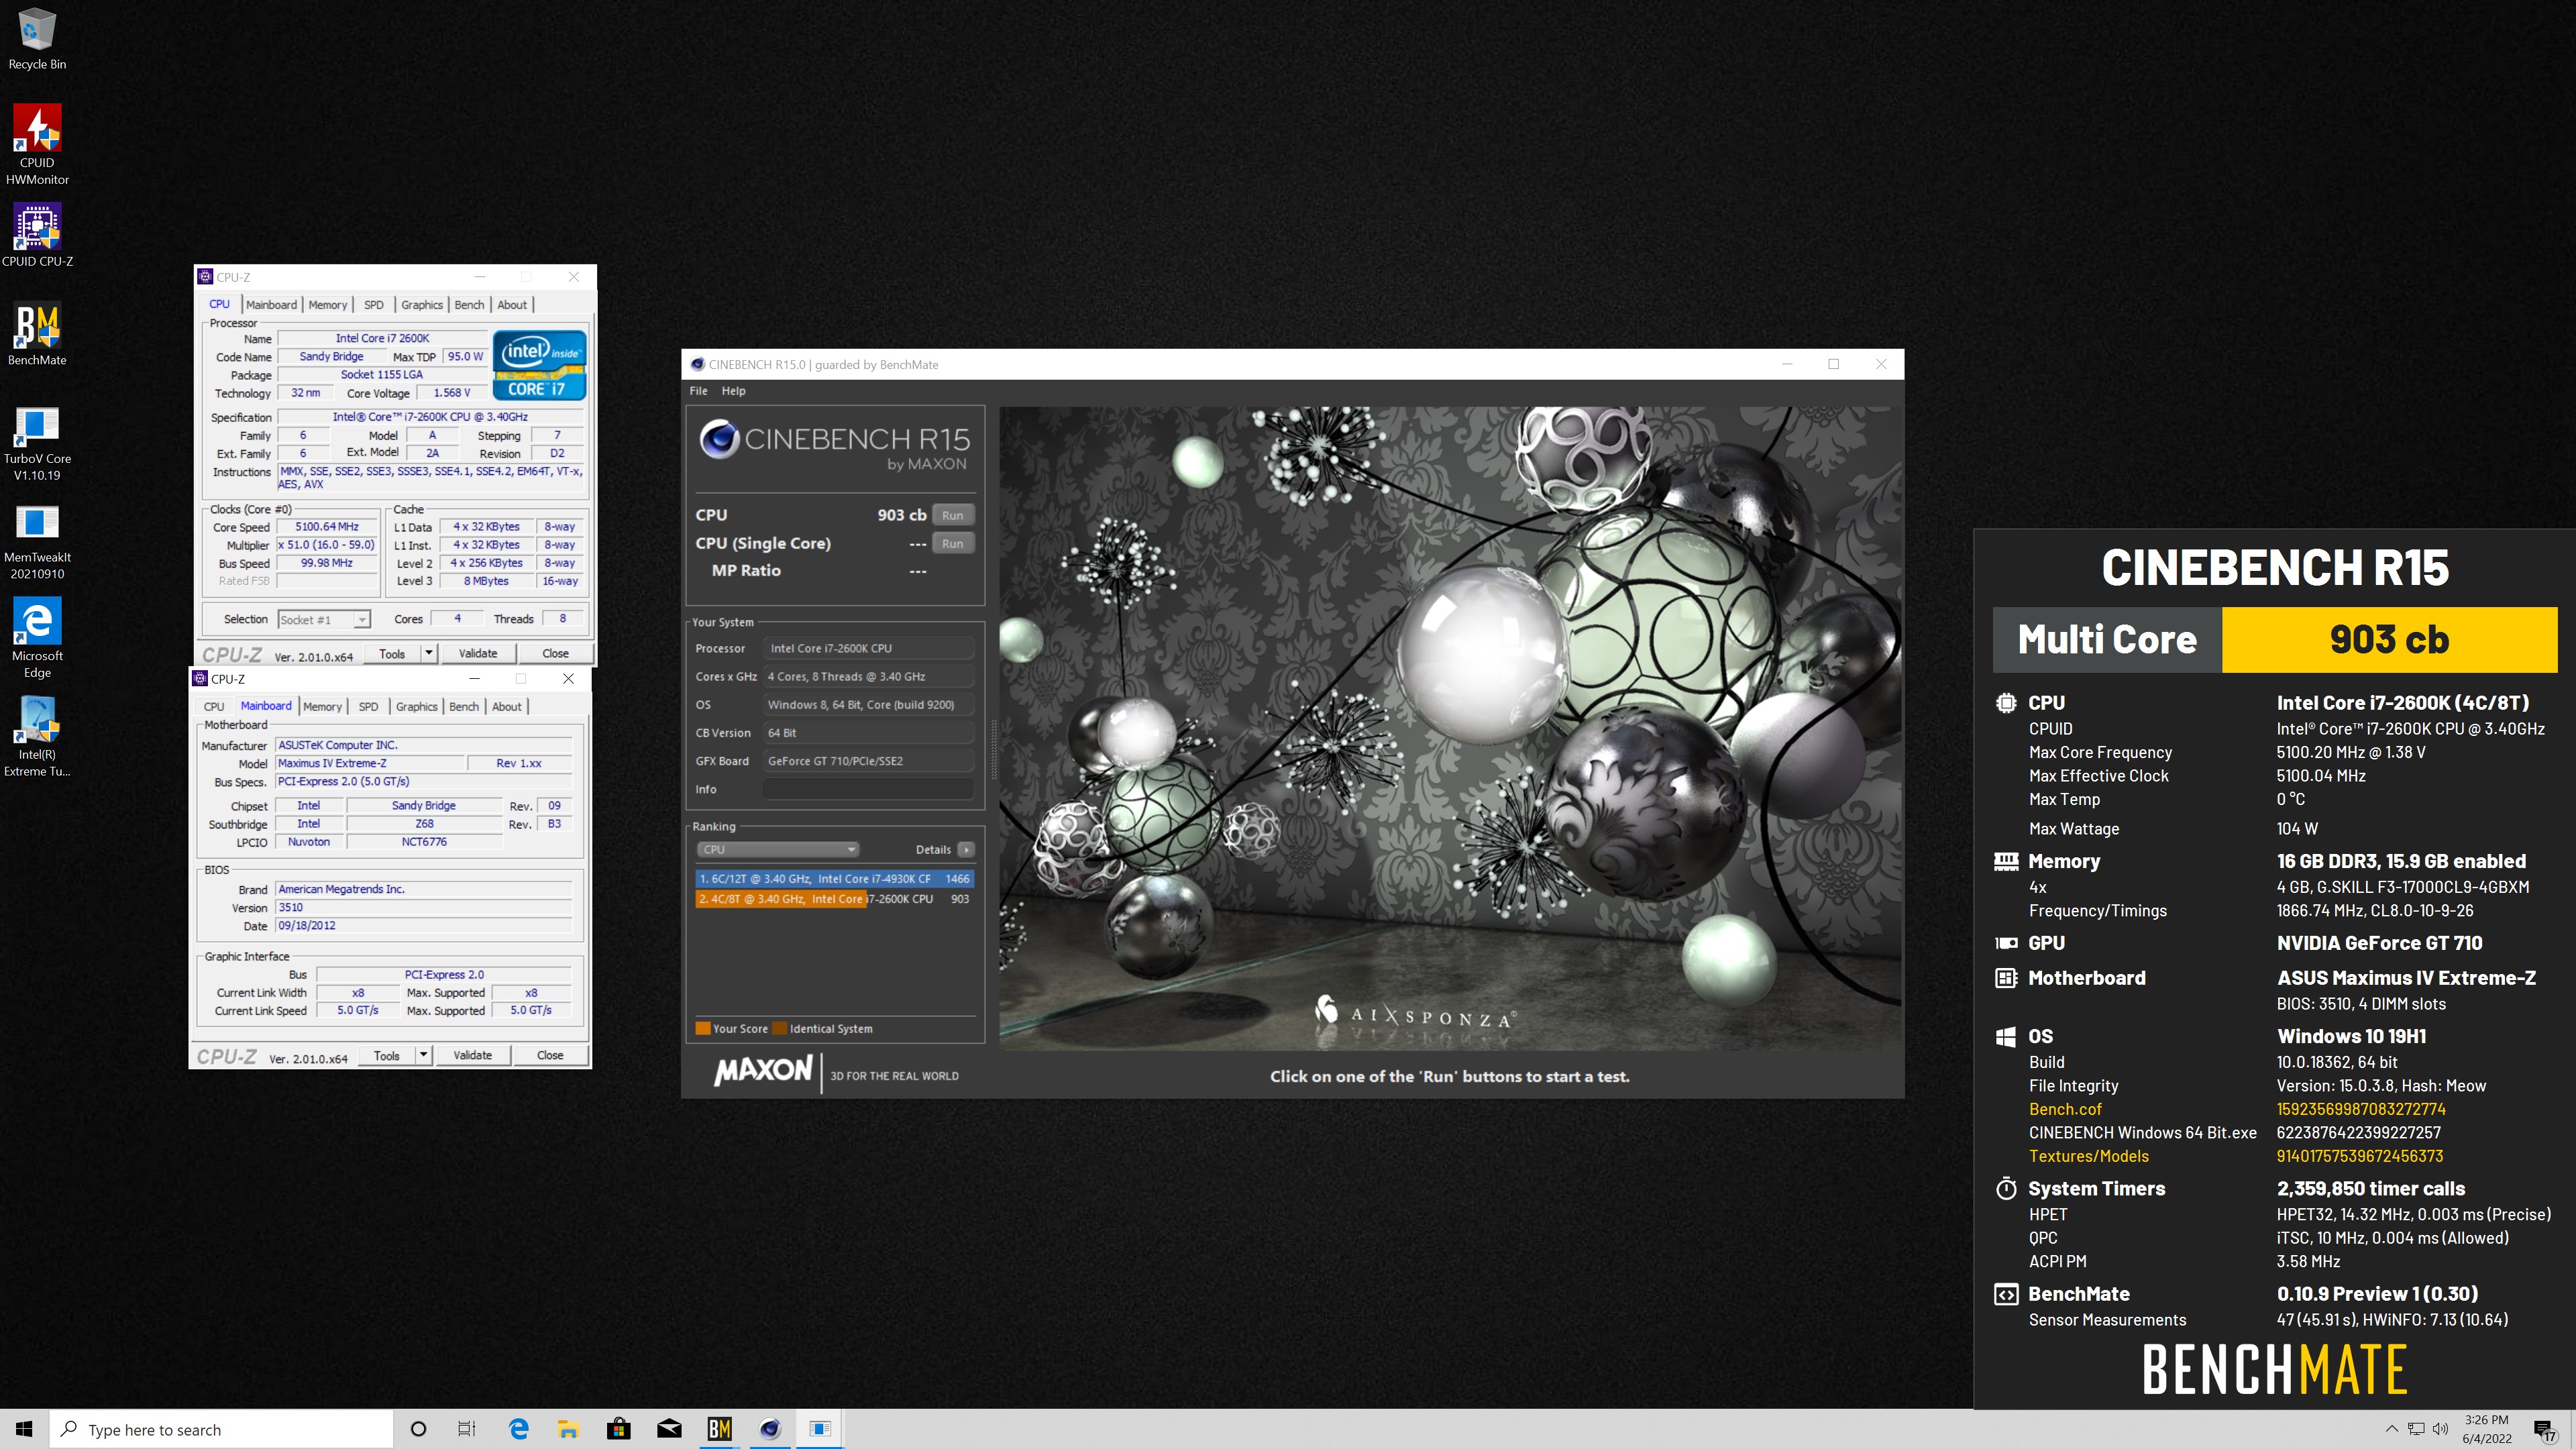Open MemTweakIt 20210910 desktop shortcut
The height and width of the screenshot is (1449, 2576).
37,541
